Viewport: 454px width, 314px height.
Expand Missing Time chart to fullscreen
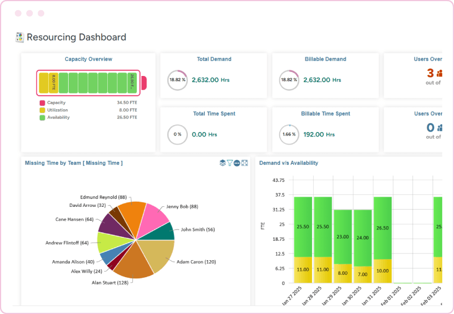point(245,163)
